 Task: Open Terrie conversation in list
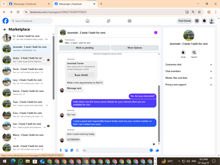point(26,71)
